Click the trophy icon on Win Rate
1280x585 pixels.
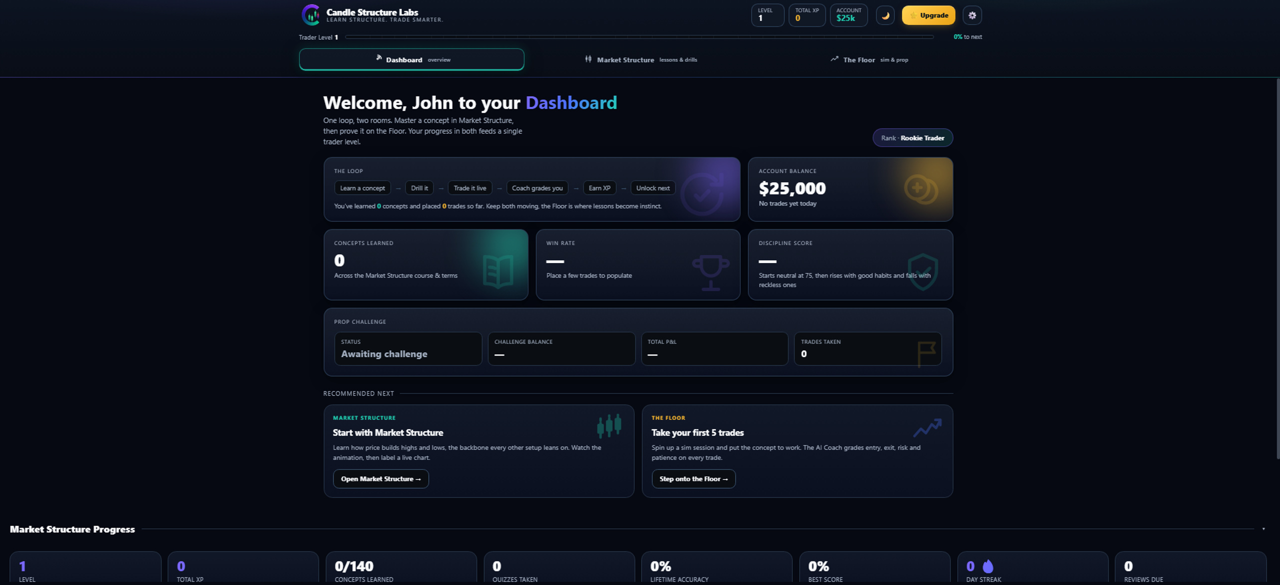click(710, 272)
